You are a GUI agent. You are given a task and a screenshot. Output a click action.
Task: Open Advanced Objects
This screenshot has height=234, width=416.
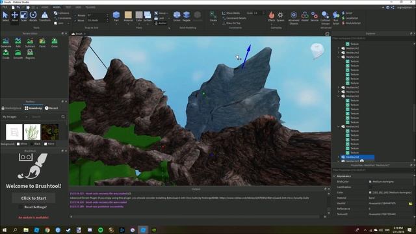[294, 18]
